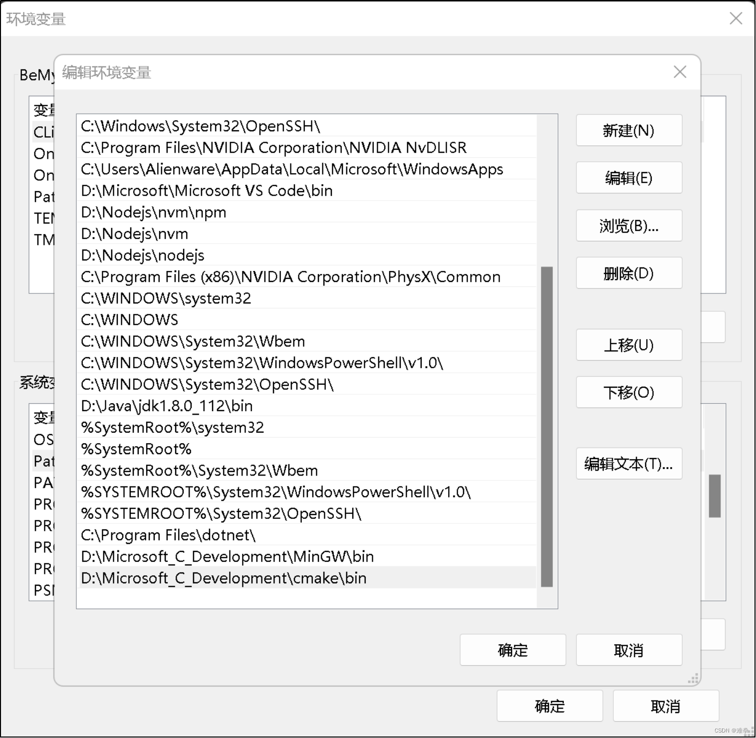Select the OS system variable row behind

click(x=43, y=439)
